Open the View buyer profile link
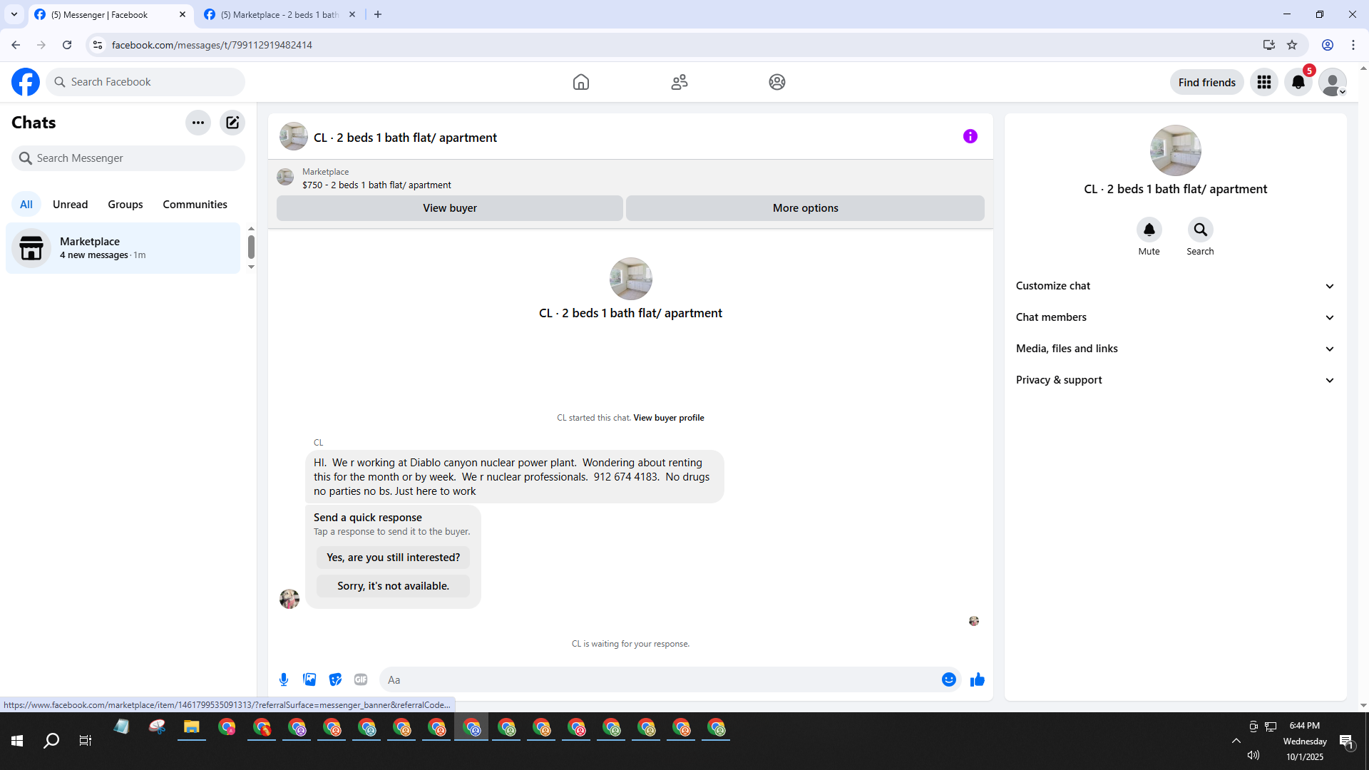The width and height of the screenshot is (1369, 770). 669,418
